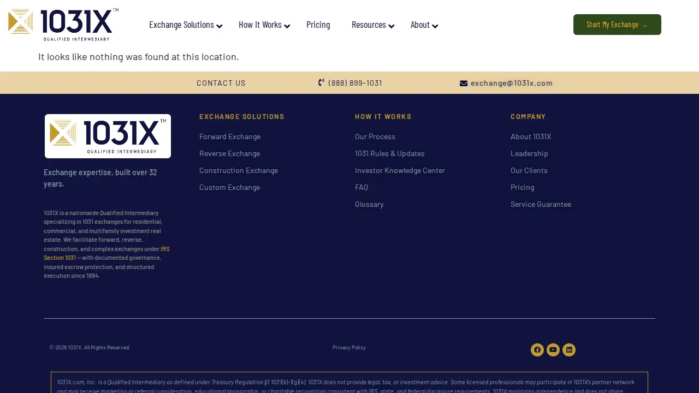Viewport: 699px width, 393px height.
Task: Click the "nothing was found" message
Action: tap(139, 57)
